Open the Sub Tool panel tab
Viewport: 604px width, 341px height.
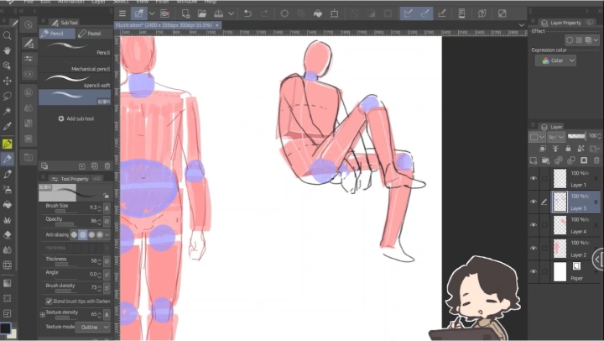point(65,23)
